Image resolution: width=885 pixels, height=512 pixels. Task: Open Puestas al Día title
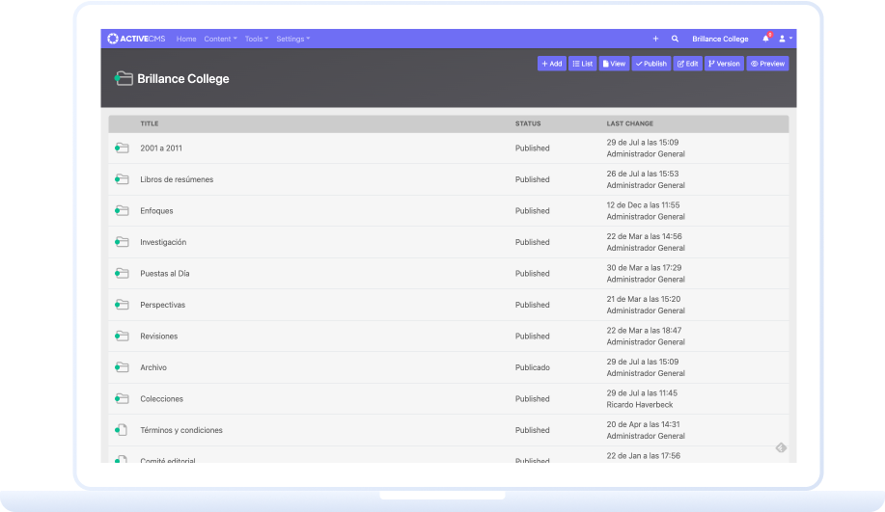[165, 274]
